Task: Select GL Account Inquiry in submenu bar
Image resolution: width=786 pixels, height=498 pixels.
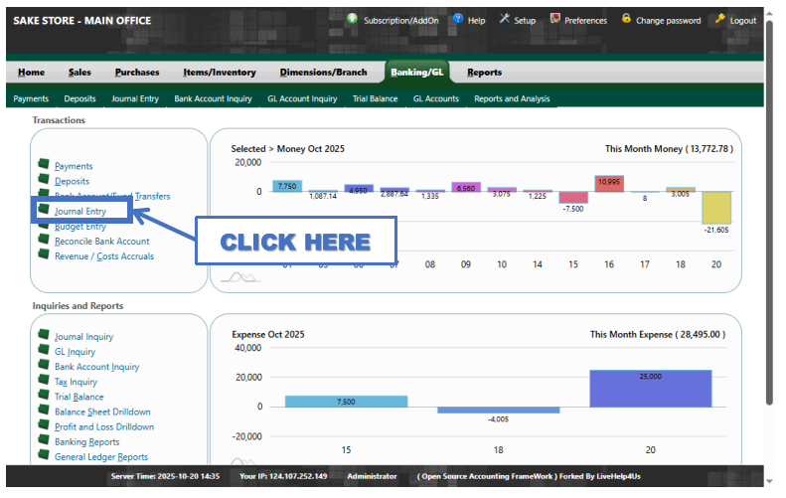Action: click(302, 99)
